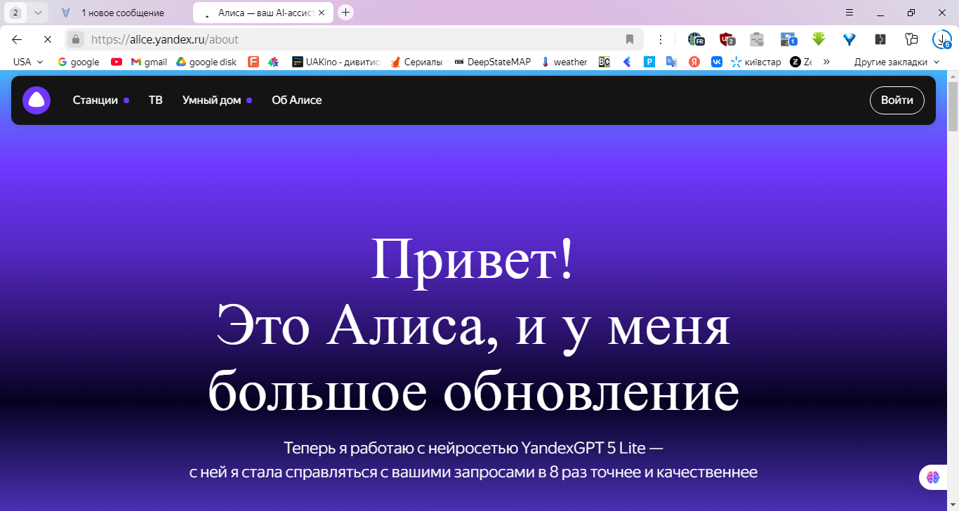
Task: Open the USA bookmarks folder
Action: coord(28,62)
